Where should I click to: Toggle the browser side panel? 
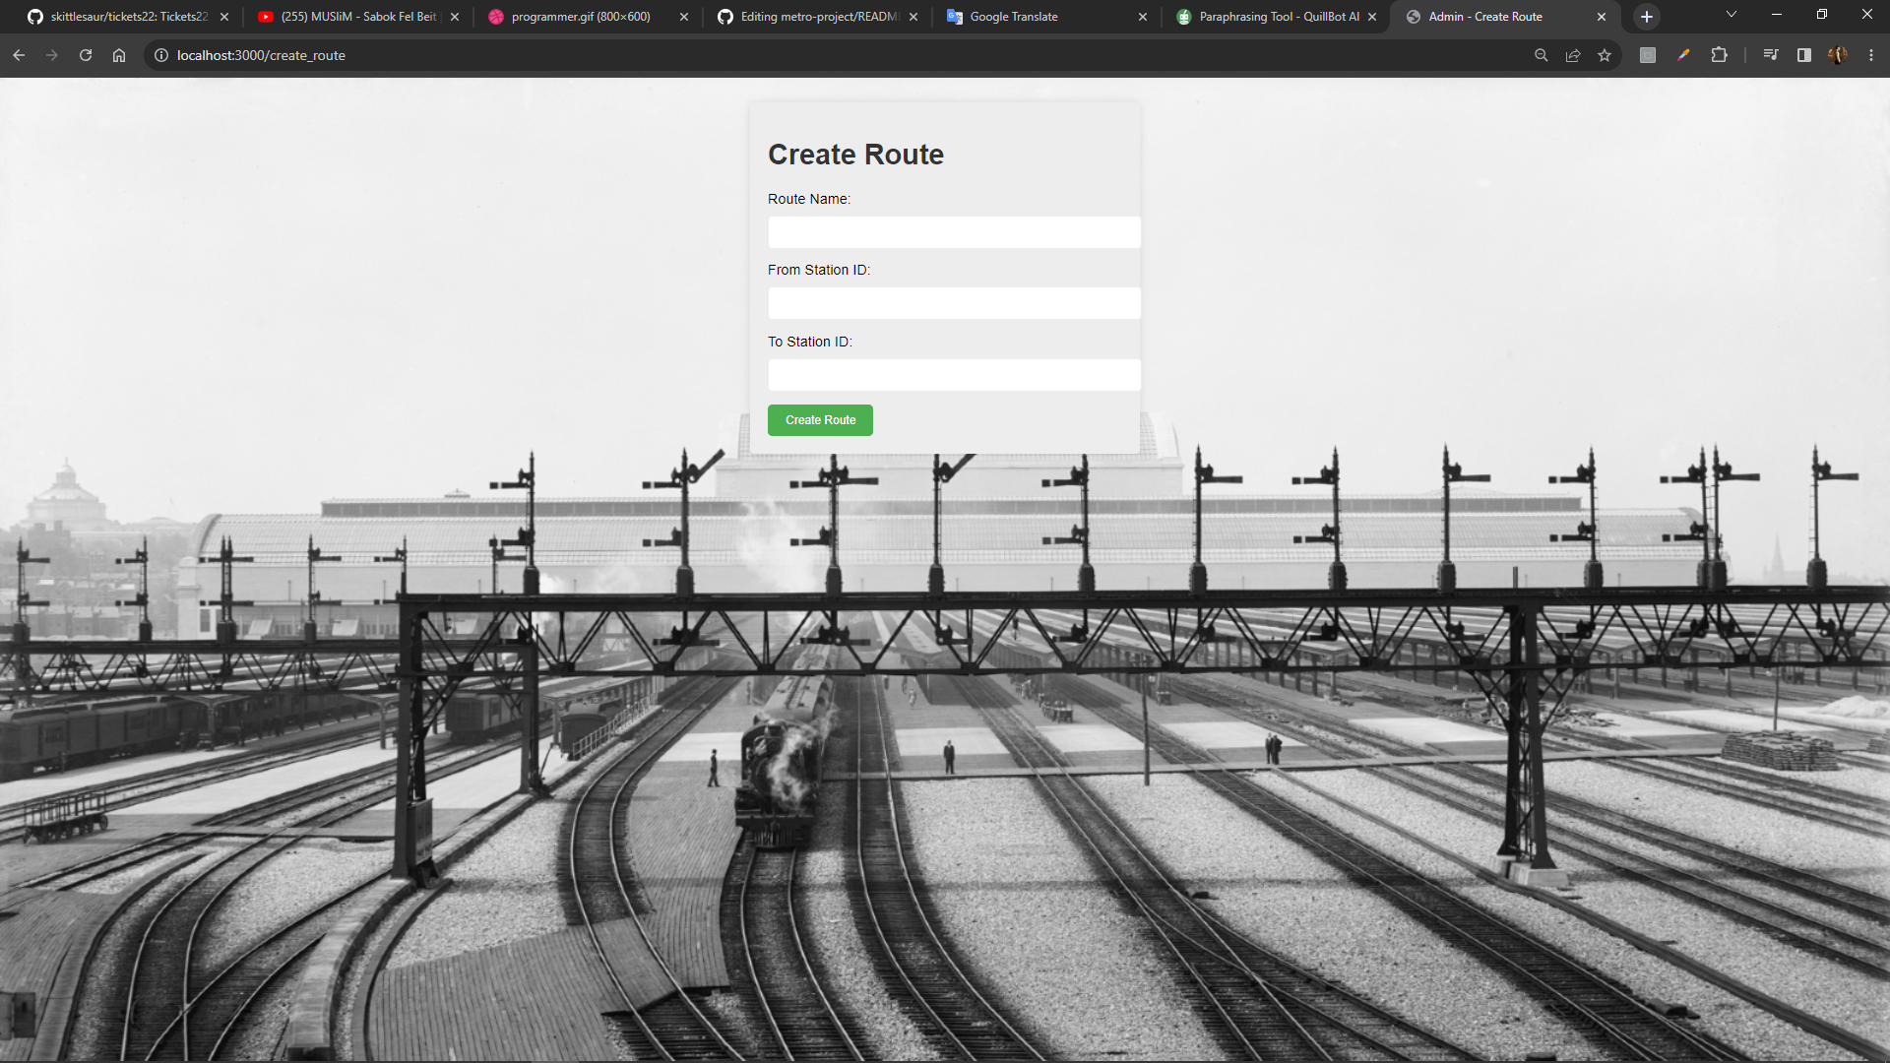[1804, 55]
